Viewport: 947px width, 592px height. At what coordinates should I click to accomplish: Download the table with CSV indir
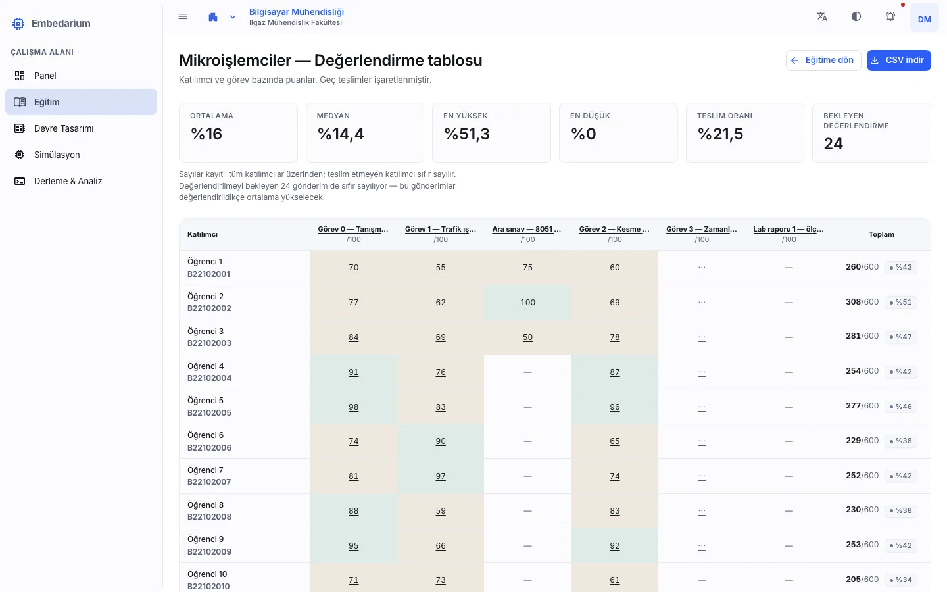[x=898, y=61]
